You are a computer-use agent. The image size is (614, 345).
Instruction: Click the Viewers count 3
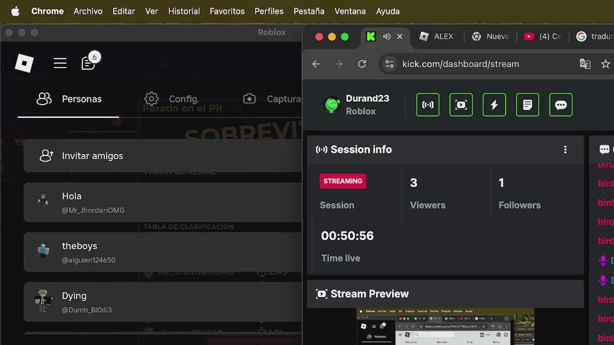413,183
